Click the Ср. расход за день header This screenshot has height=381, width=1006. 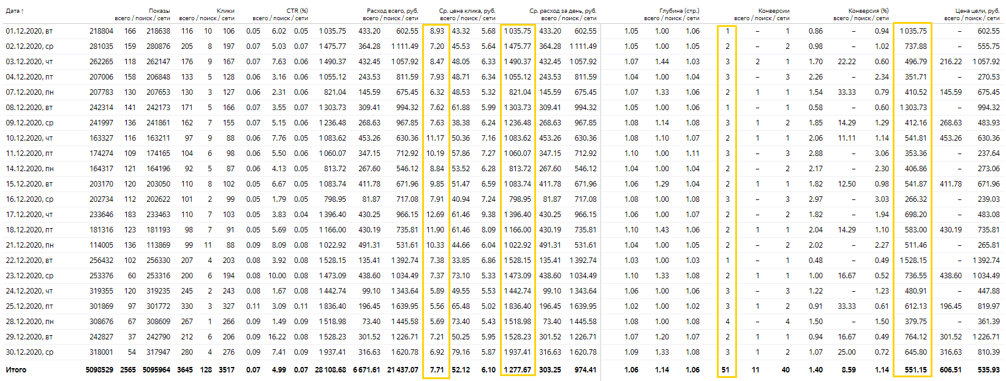pos(562,11)
